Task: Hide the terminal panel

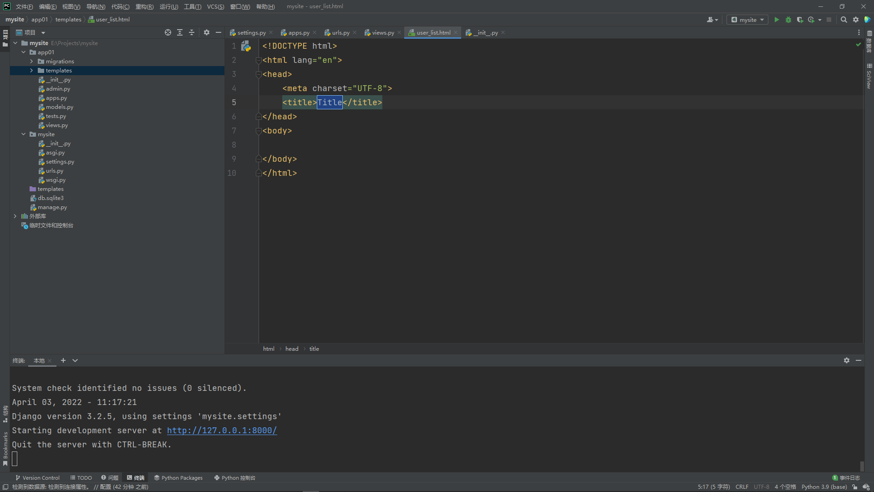Action: [x=859, y=360]
